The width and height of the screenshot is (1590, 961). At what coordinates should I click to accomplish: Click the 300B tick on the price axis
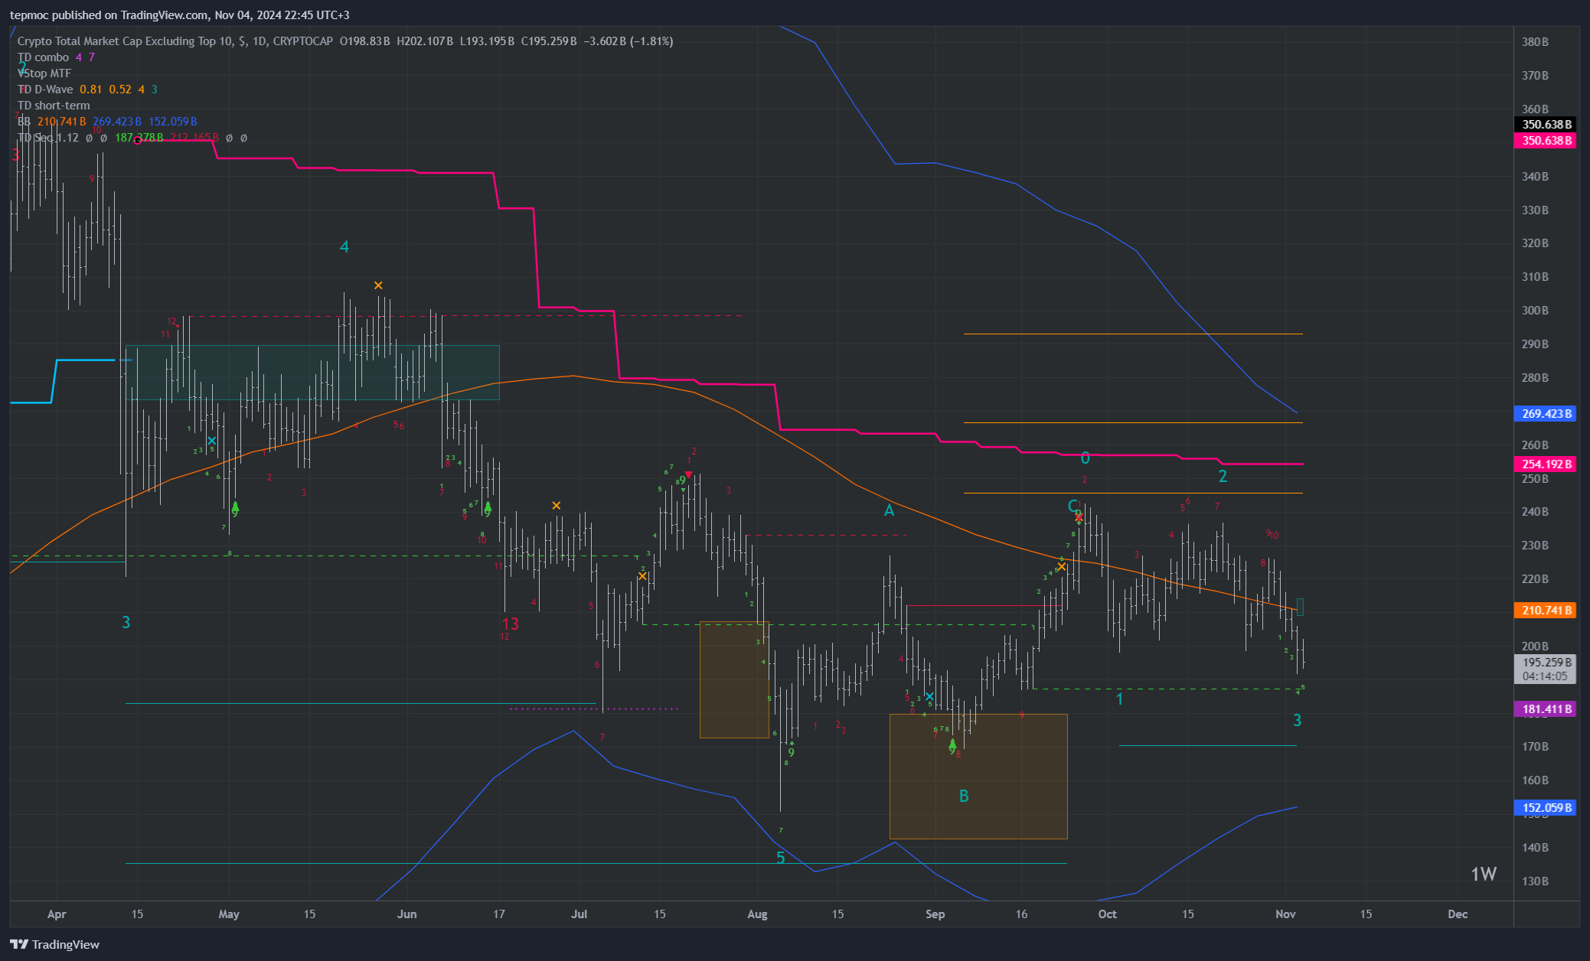(x=1535, y=311)
